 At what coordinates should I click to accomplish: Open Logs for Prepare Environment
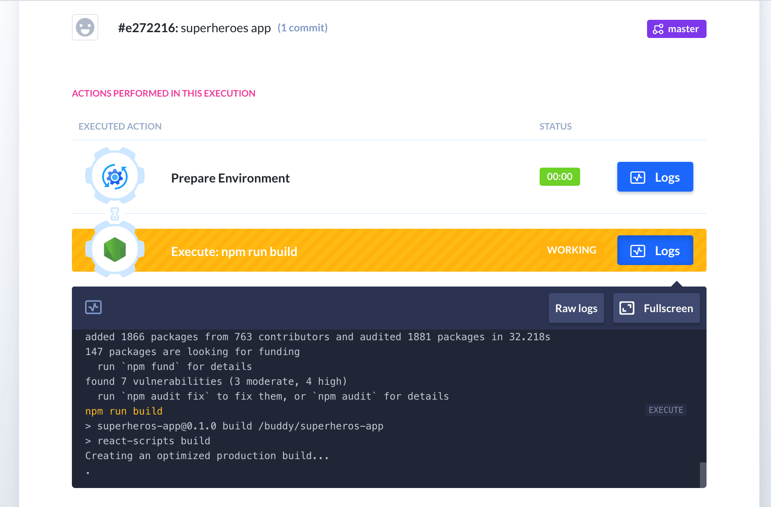(655, 177)
